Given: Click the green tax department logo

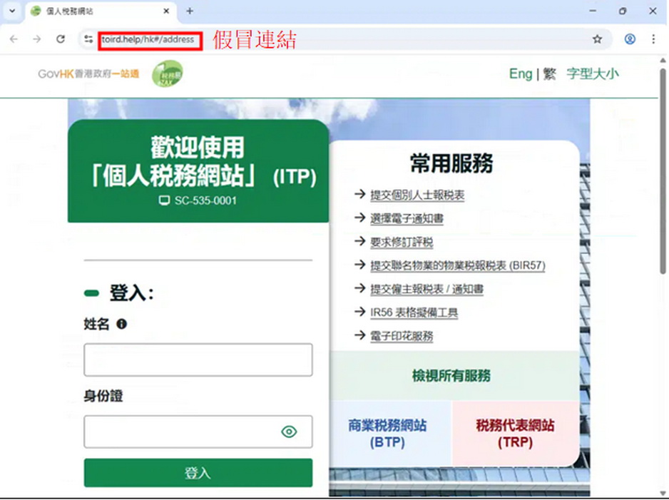Looking at the screenshot, I should click(x=168, y=74).
